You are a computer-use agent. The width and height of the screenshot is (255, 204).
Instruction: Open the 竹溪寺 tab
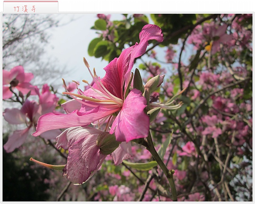[x=31, y=7]
